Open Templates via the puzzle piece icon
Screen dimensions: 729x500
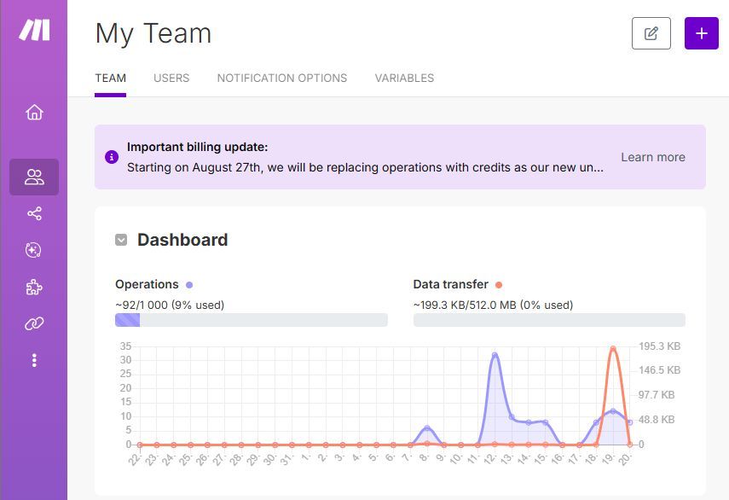coord(34,287)
